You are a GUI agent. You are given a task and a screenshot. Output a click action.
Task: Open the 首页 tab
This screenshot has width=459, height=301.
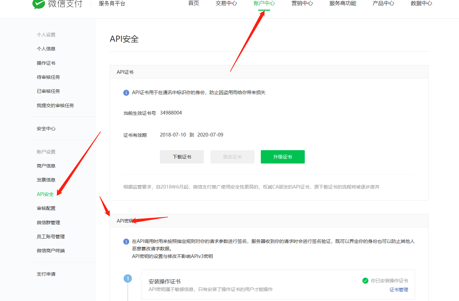point(194,3)
